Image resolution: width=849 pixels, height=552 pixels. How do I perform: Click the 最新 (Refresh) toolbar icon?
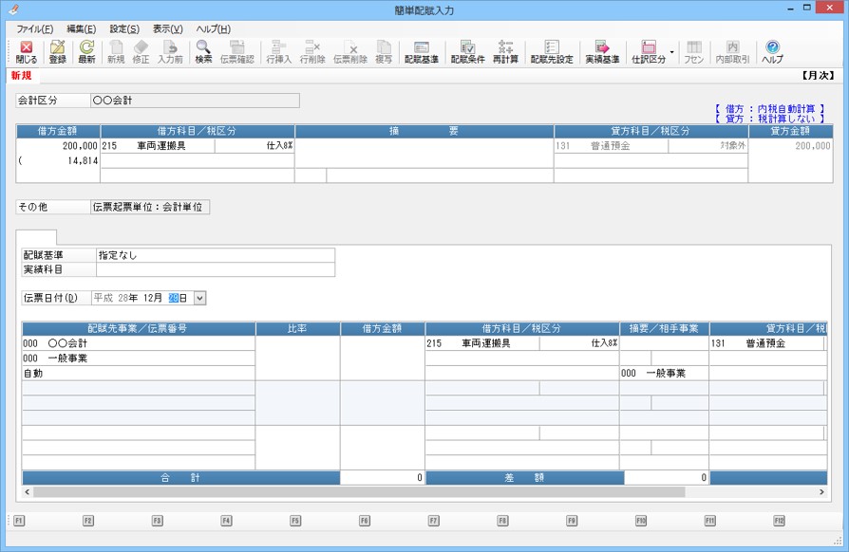tap(86, 51)
